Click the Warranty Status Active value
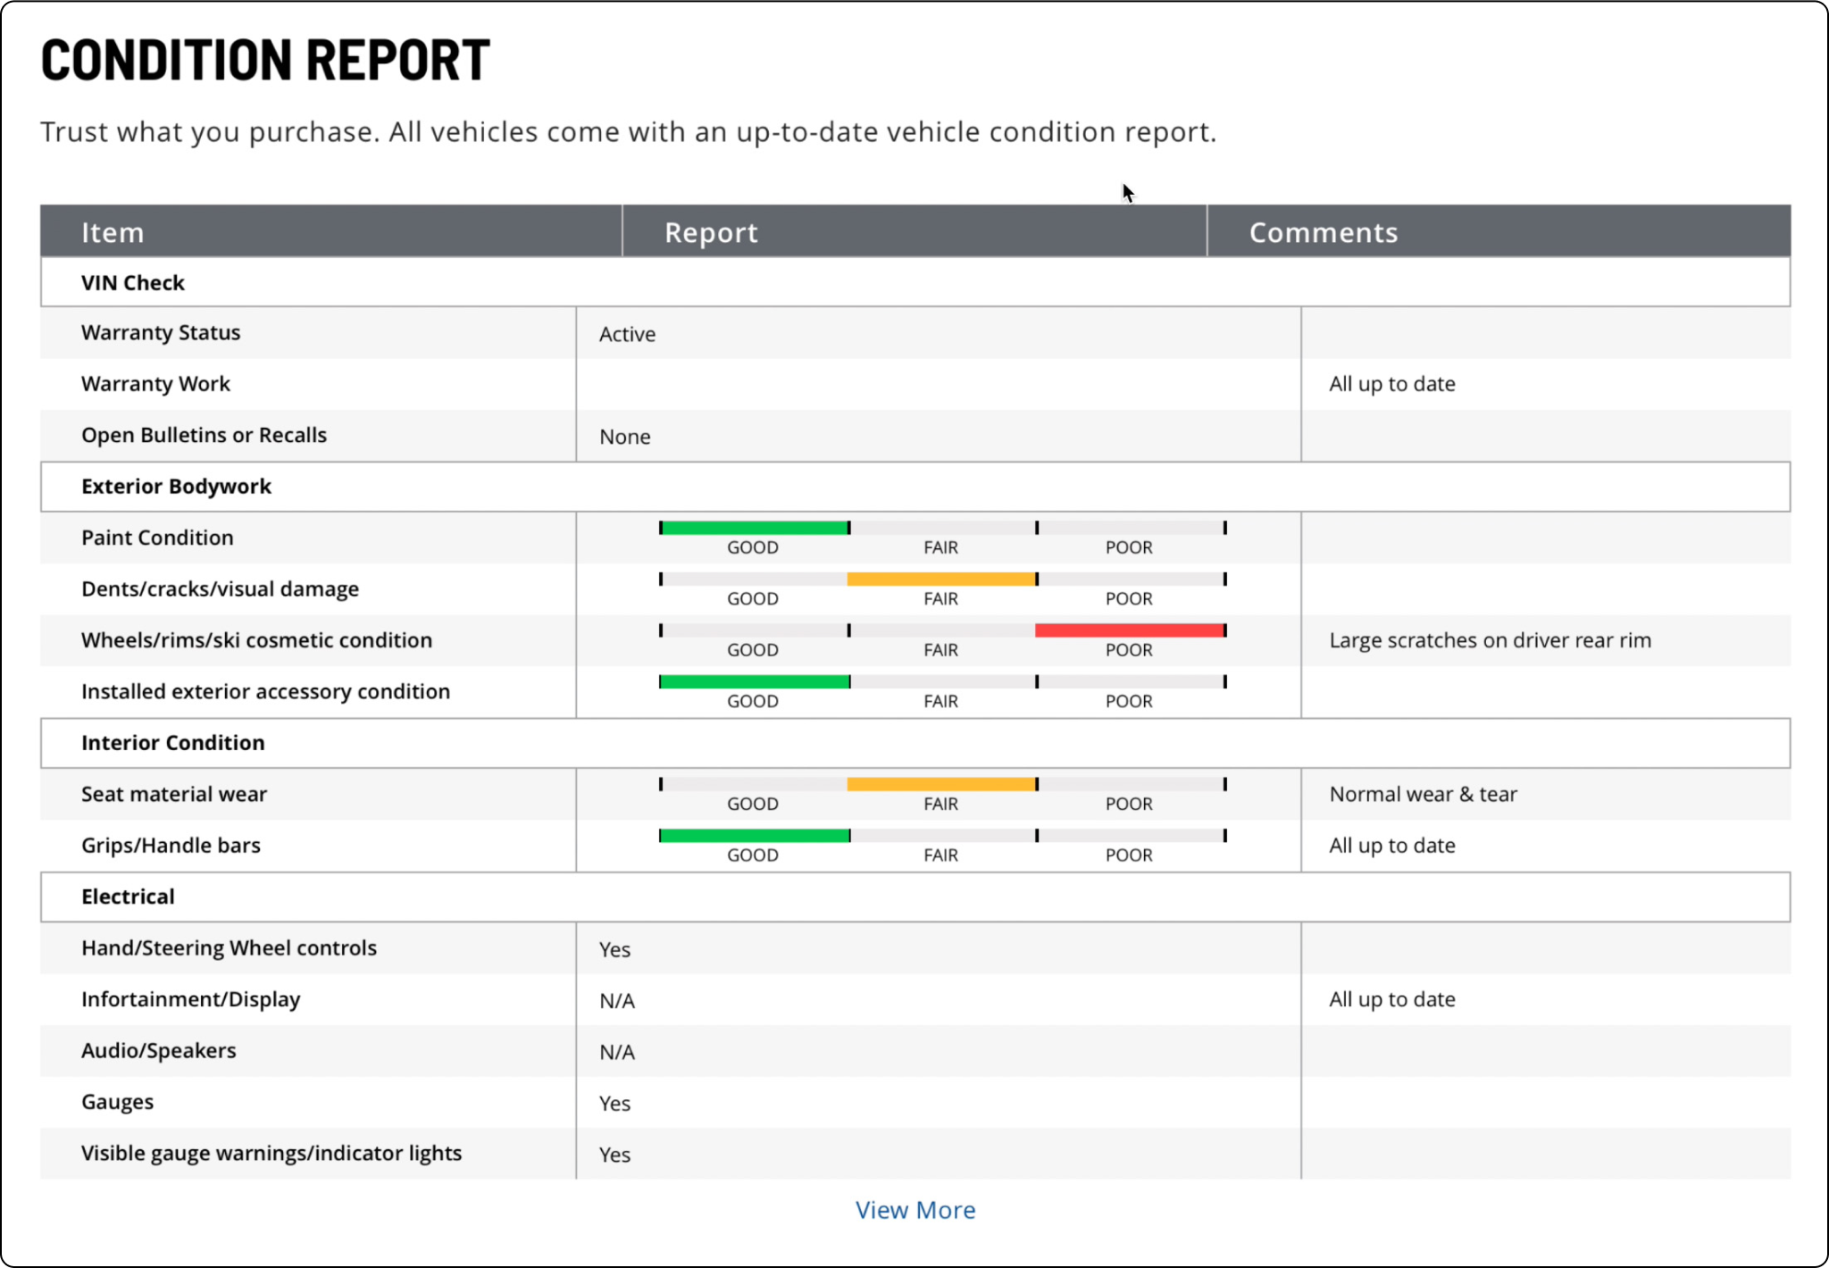This screenshot has width=1829, height=1268. coord(627,334)
